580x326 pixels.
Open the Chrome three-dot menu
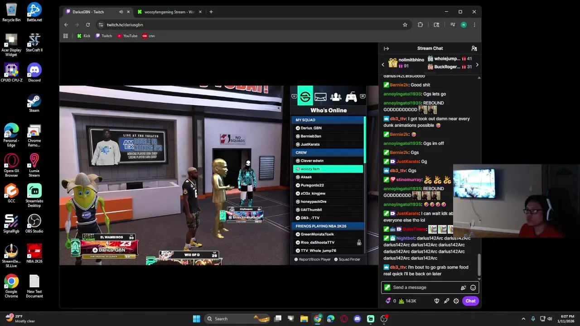(474, 25)
